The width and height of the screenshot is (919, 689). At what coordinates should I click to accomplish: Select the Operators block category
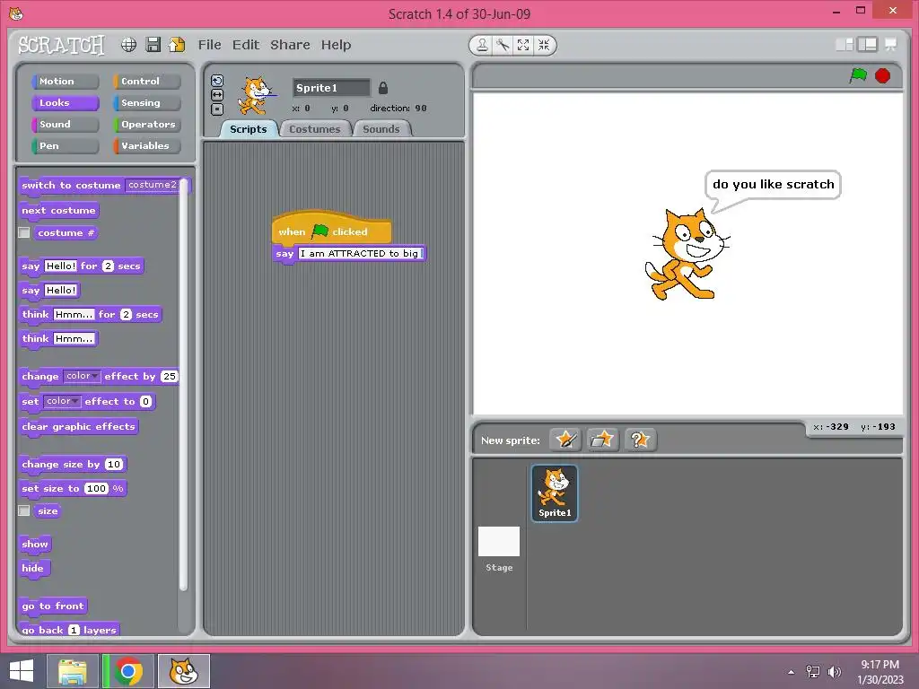click(146, 124)
